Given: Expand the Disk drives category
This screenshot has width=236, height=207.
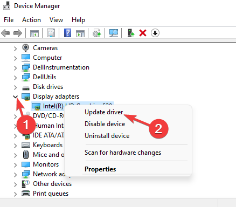Looking at the screenshot, I should click(16, 87).
